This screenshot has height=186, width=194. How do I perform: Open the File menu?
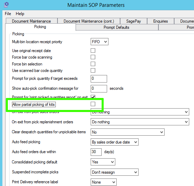click(8, 14)
